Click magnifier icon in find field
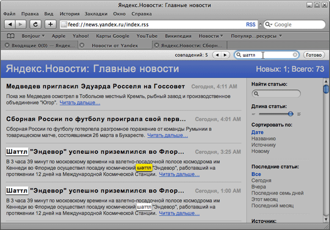This screenshot has height=230, width=330. click(x=238, y=55)
